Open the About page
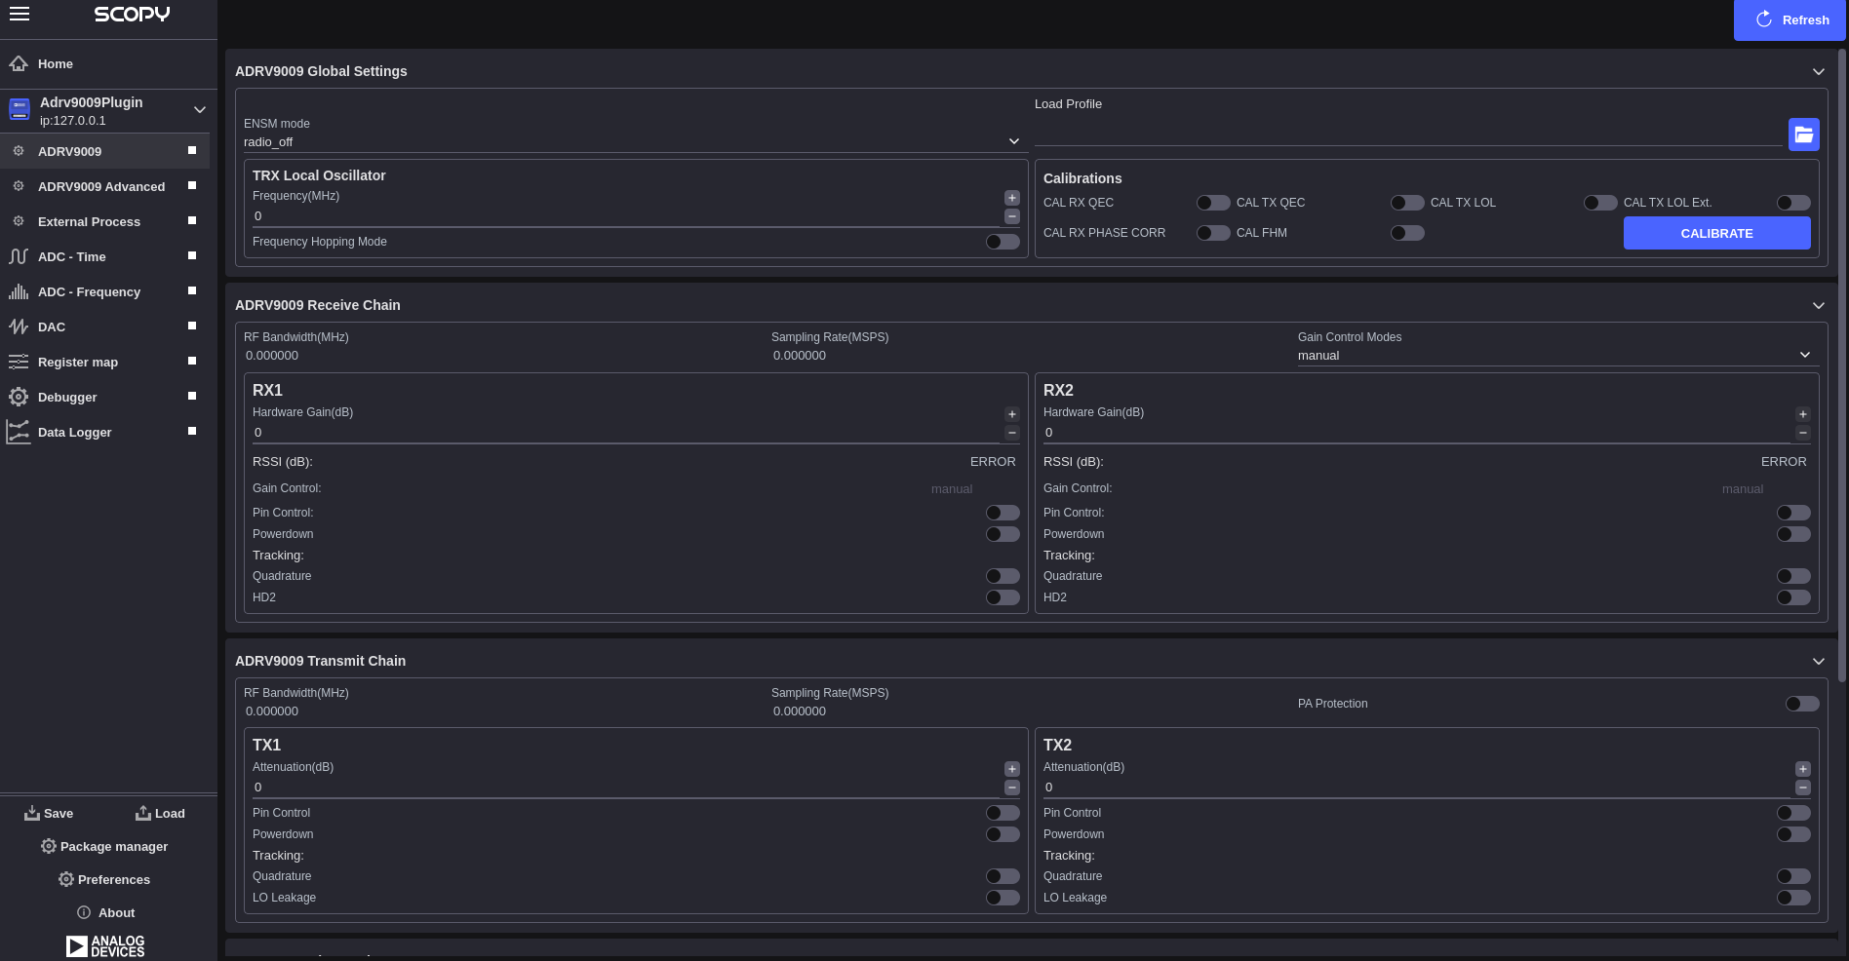The width and height of the screenshot is (1849, 961). point(106,912)
